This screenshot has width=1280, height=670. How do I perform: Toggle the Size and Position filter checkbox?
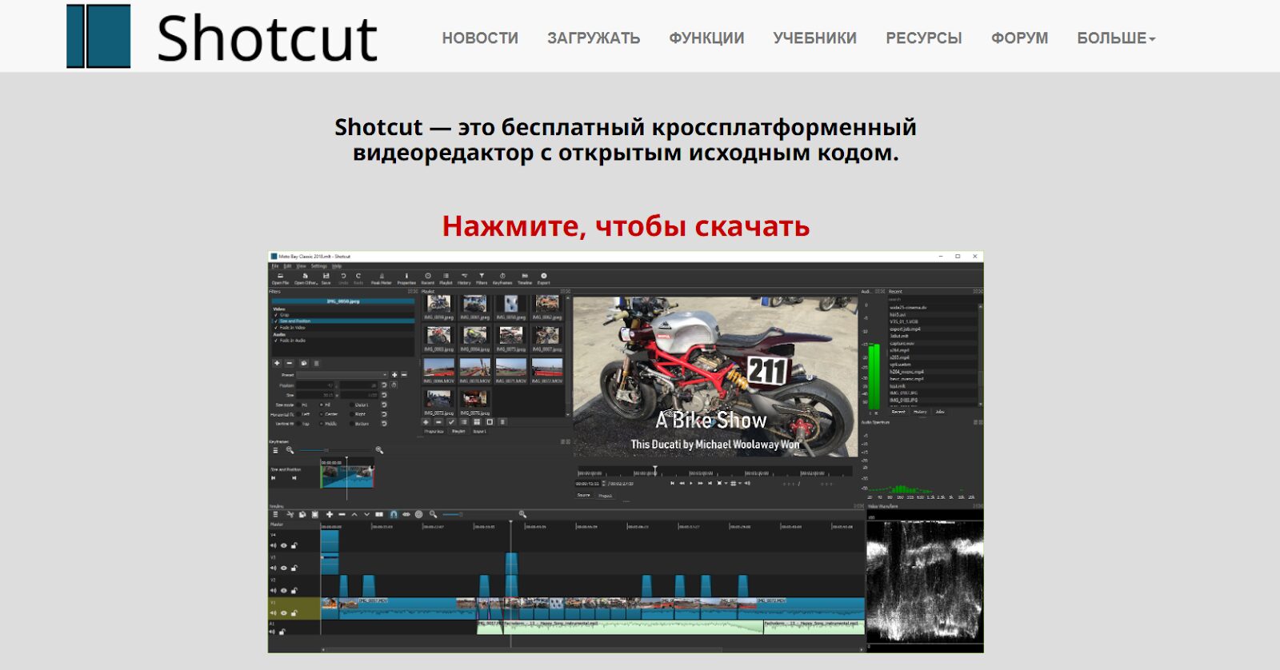point(275,321)
